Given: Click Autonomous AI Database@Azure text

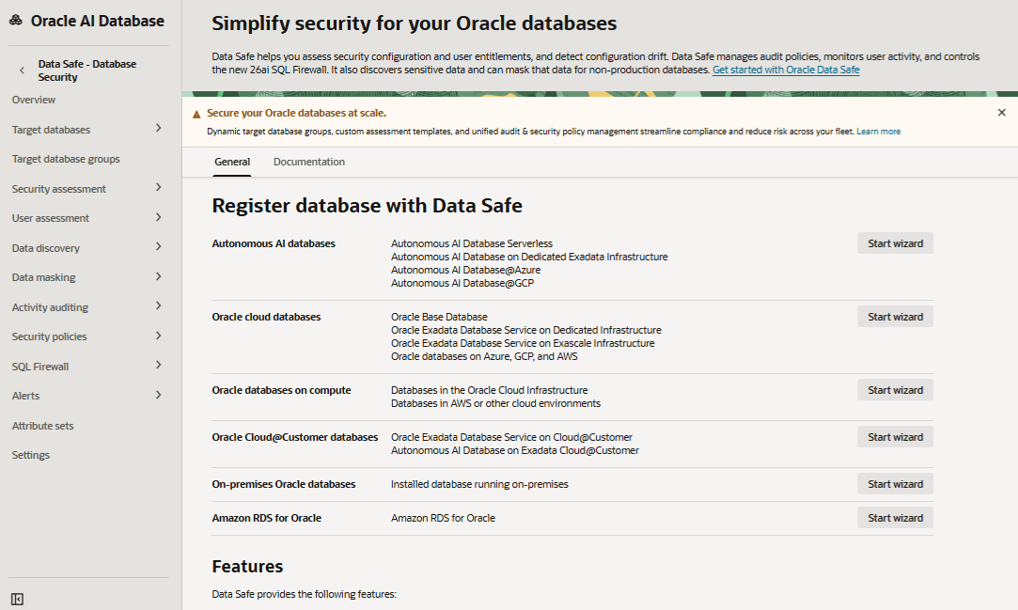Looking at the screenshot, I should click(x=465, y=270).
